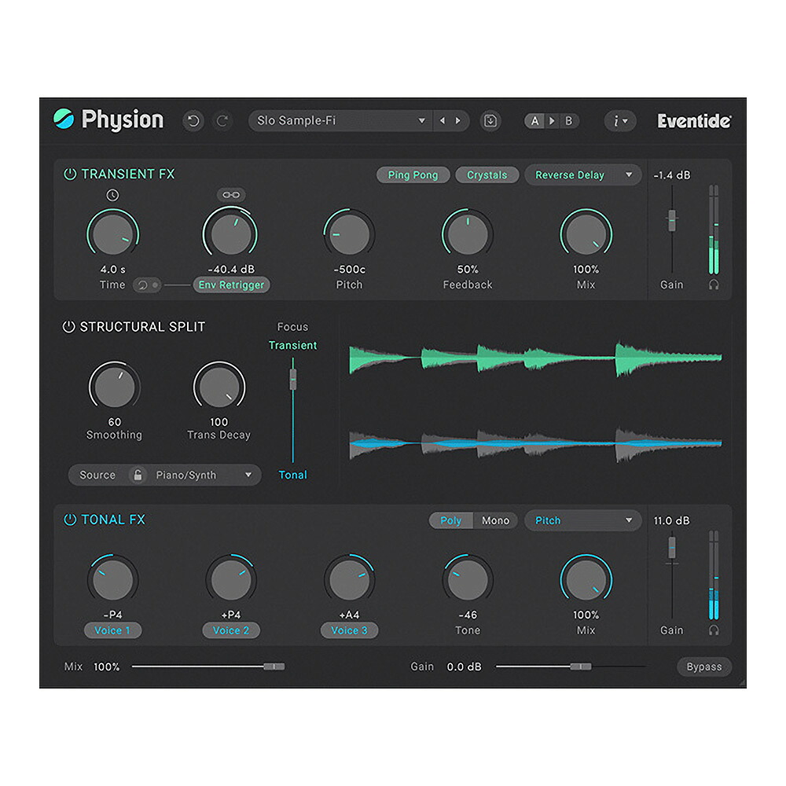Click the tempo sync clock icon above Time
The height and width of the screenshot is (786, 786).
112,195
